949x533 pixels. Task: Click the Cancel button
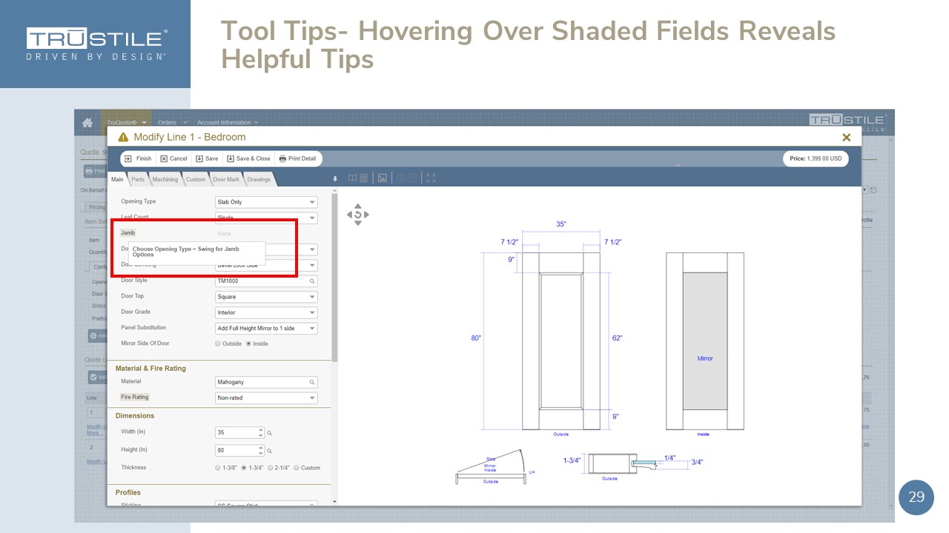pyautogui.click(x=173, y=158)
